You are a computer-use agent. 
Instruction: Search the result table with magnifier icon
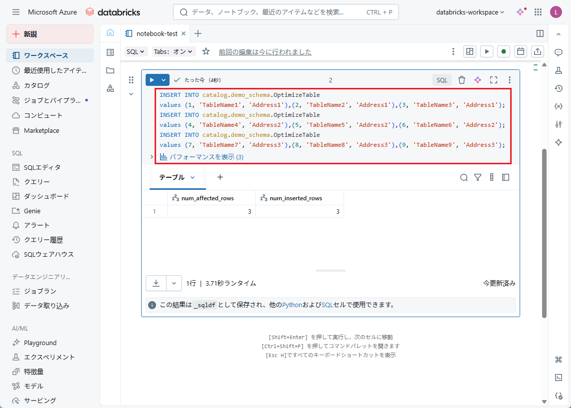point(464,177)
